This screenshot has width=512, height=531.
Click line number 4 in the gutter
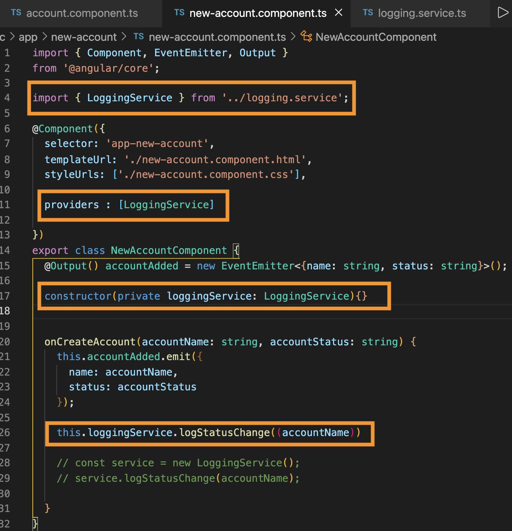coord(7,98)
